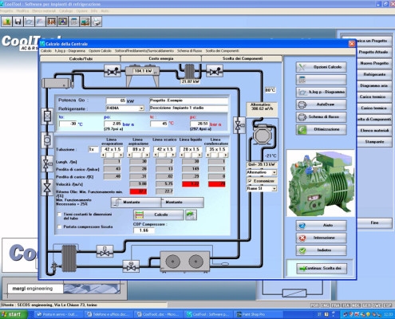Click the Montante button with riser pipe icon
Screen dimensions: 395x319
click(x=136, y=203)
